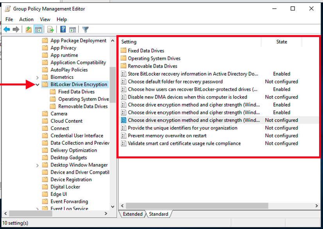323x229 pixels.
Task: Toggle the Show/Hide Action Pane icon
Action: tap(72, 30)
